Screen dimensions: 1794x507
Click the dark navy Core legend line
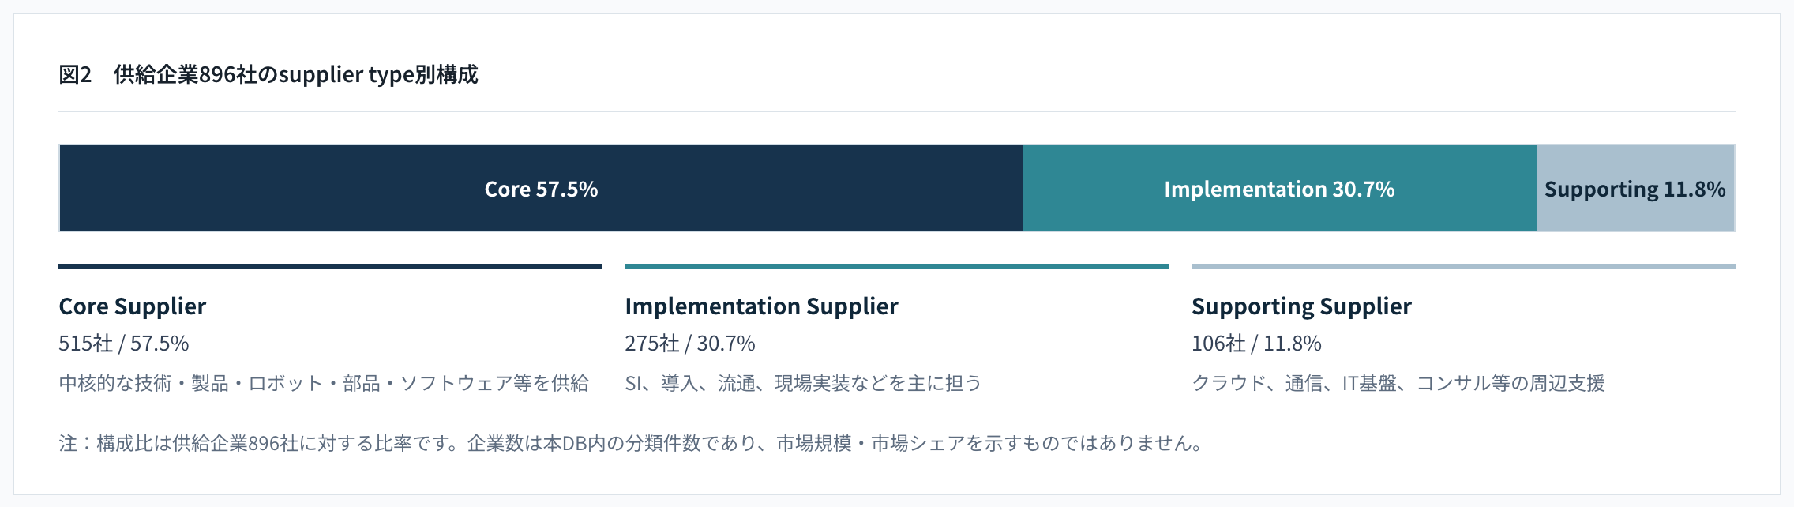(330, 266)
